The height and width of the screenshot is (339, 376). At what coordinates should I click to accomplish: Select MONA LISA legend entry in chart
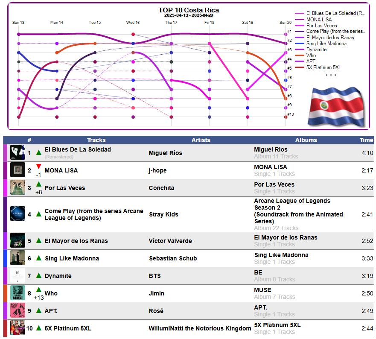(314, 20)
